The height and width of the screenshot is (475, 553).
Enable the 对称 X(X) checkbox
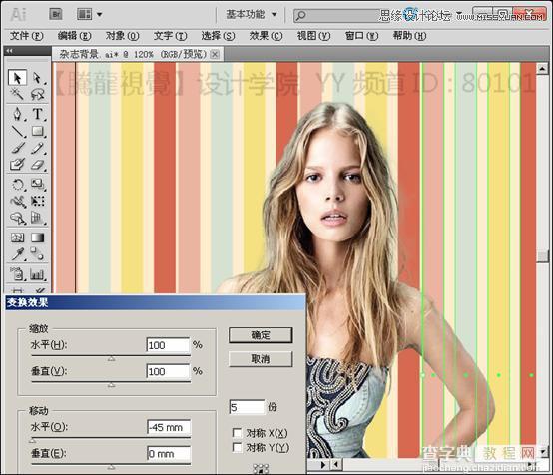click(237, 433)
